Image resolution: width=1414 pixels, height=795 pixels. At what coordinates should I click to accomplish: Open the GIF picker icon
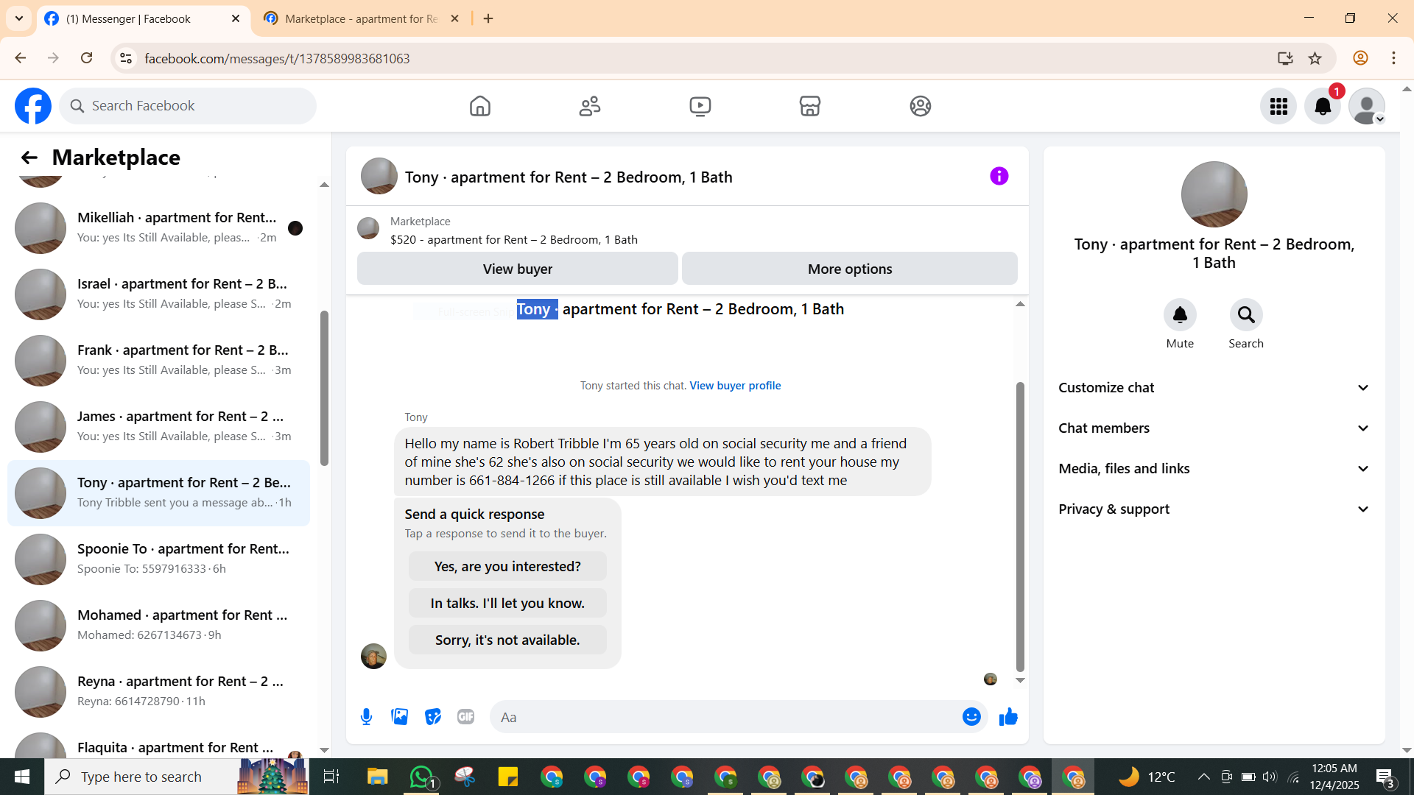[x=465, y=717]
